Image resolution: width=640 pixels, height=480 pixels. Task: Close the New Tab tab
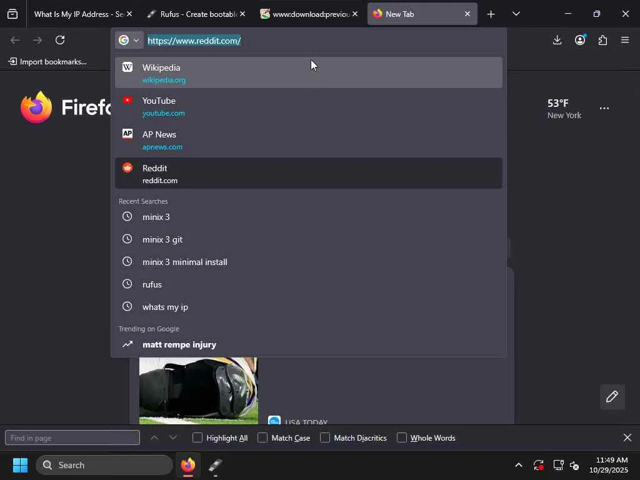coord(467,14)
